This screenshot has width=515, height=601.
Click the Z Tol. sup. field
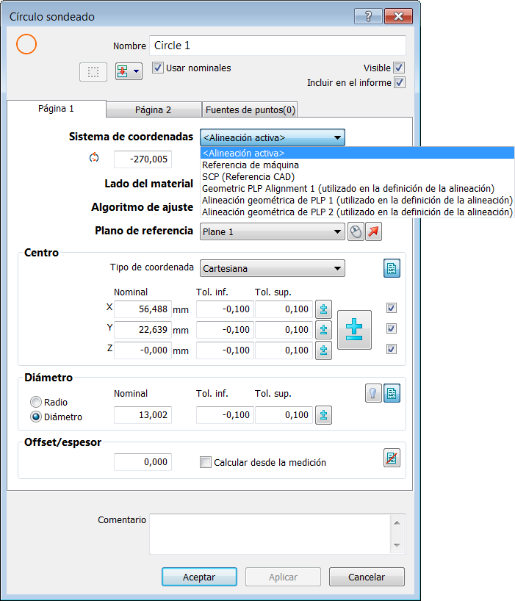coord(284,350)
